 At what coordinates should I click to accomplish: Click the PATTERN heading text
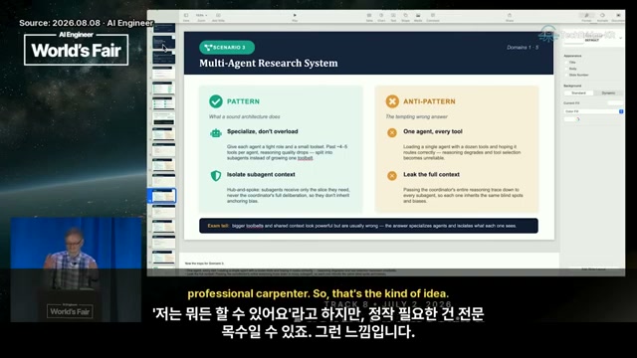243,101
